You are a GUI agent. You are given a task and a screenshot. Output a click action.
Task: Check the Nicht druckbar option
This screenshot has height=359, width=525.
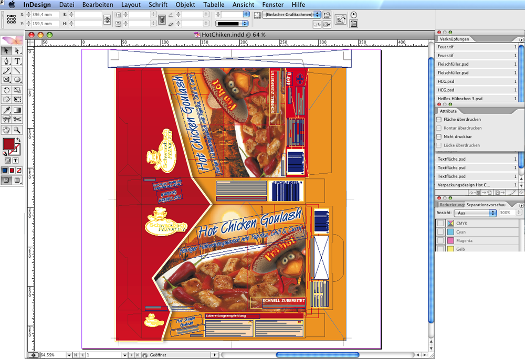click(439, 136)
